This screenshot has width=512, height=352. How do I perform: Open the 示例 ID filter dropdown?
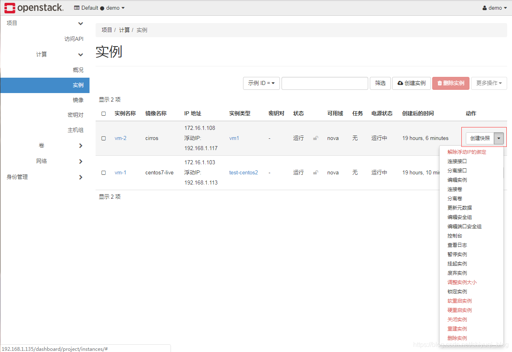261,83
